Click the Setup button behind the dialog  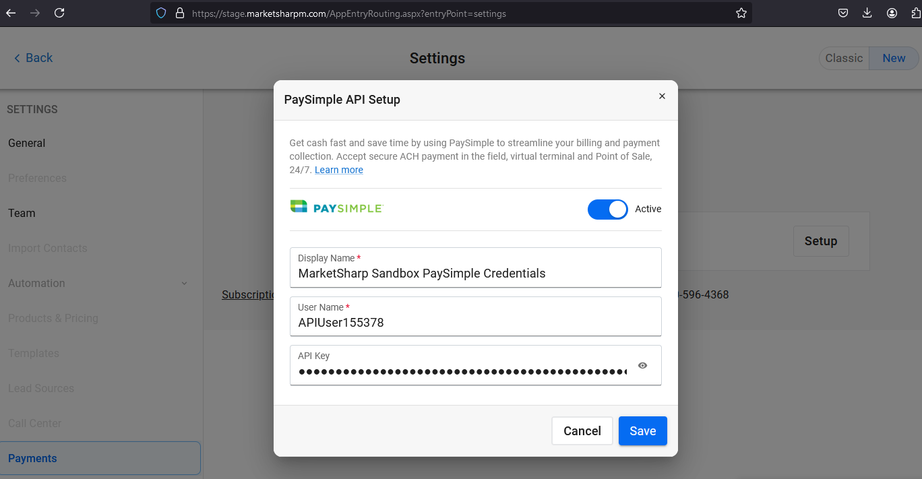821,241
